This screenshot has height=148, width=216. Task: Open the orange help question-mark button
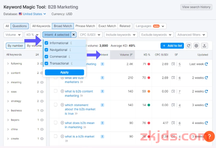209,136
